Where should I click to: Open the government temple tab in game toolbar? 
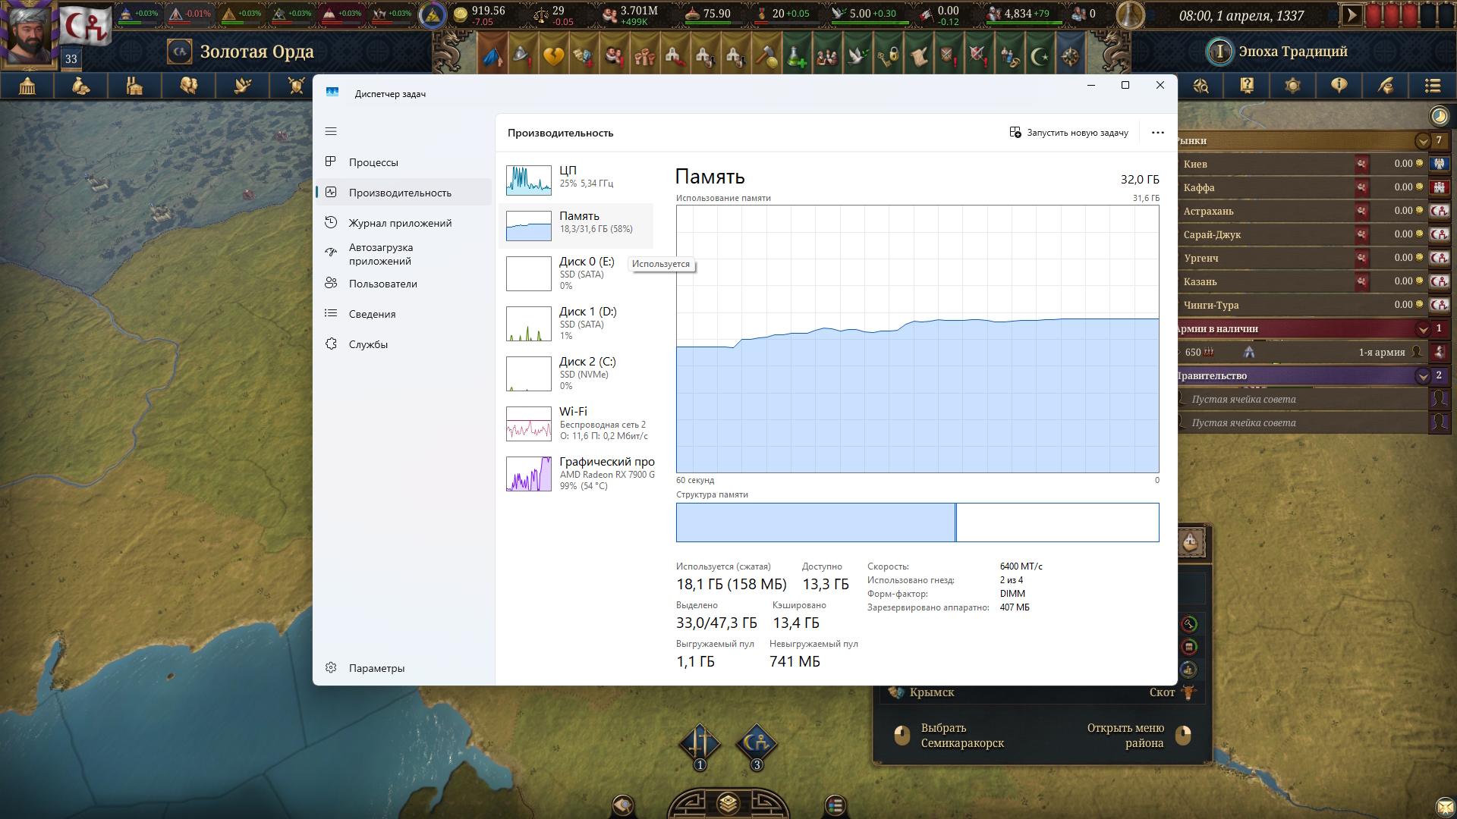pos(27,86)
